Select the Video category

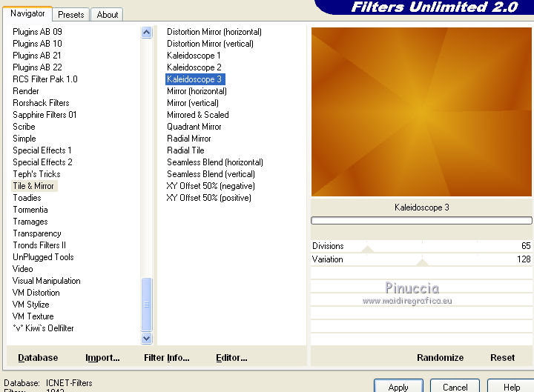point(23,269)
